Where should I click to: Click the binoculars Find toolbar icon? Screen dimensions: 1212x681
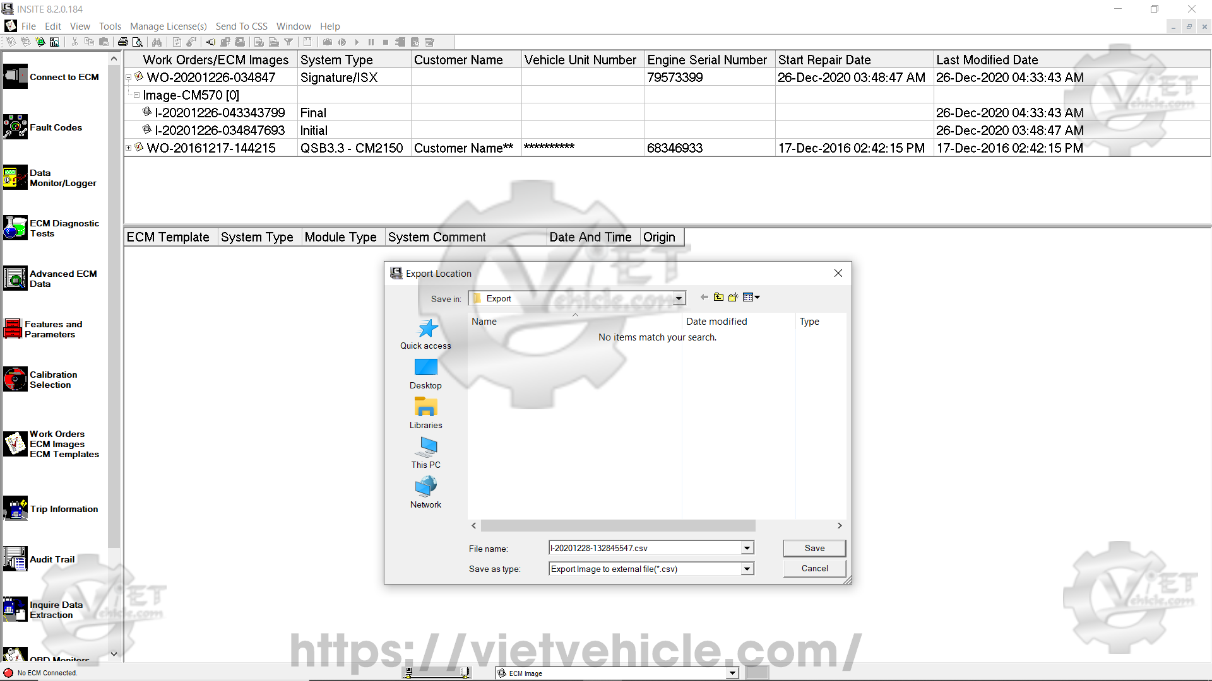click(x=157, y=42)
